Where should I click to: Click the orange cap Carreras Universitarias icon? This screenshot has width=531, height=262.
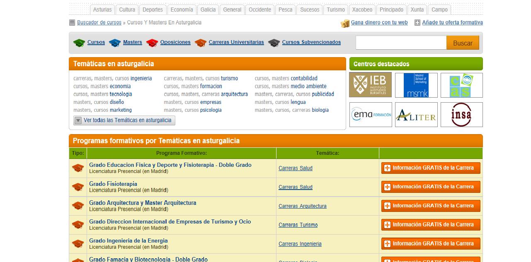coord(201,43)
